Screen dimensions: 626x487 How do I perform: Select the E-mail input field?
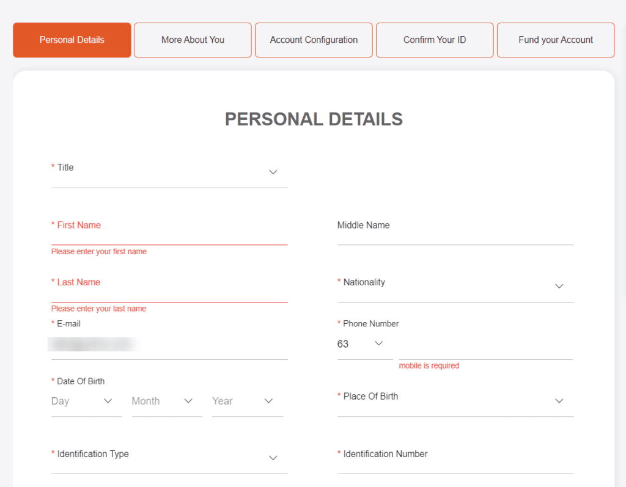169,345
